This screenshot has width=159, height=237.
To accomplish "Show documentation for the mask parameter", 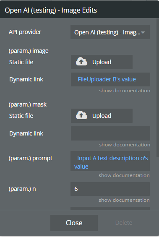I will tap(125, 145).
